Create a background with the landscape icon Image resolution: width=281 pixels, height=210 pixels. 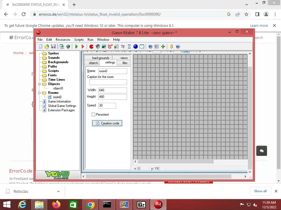point(104,46)
